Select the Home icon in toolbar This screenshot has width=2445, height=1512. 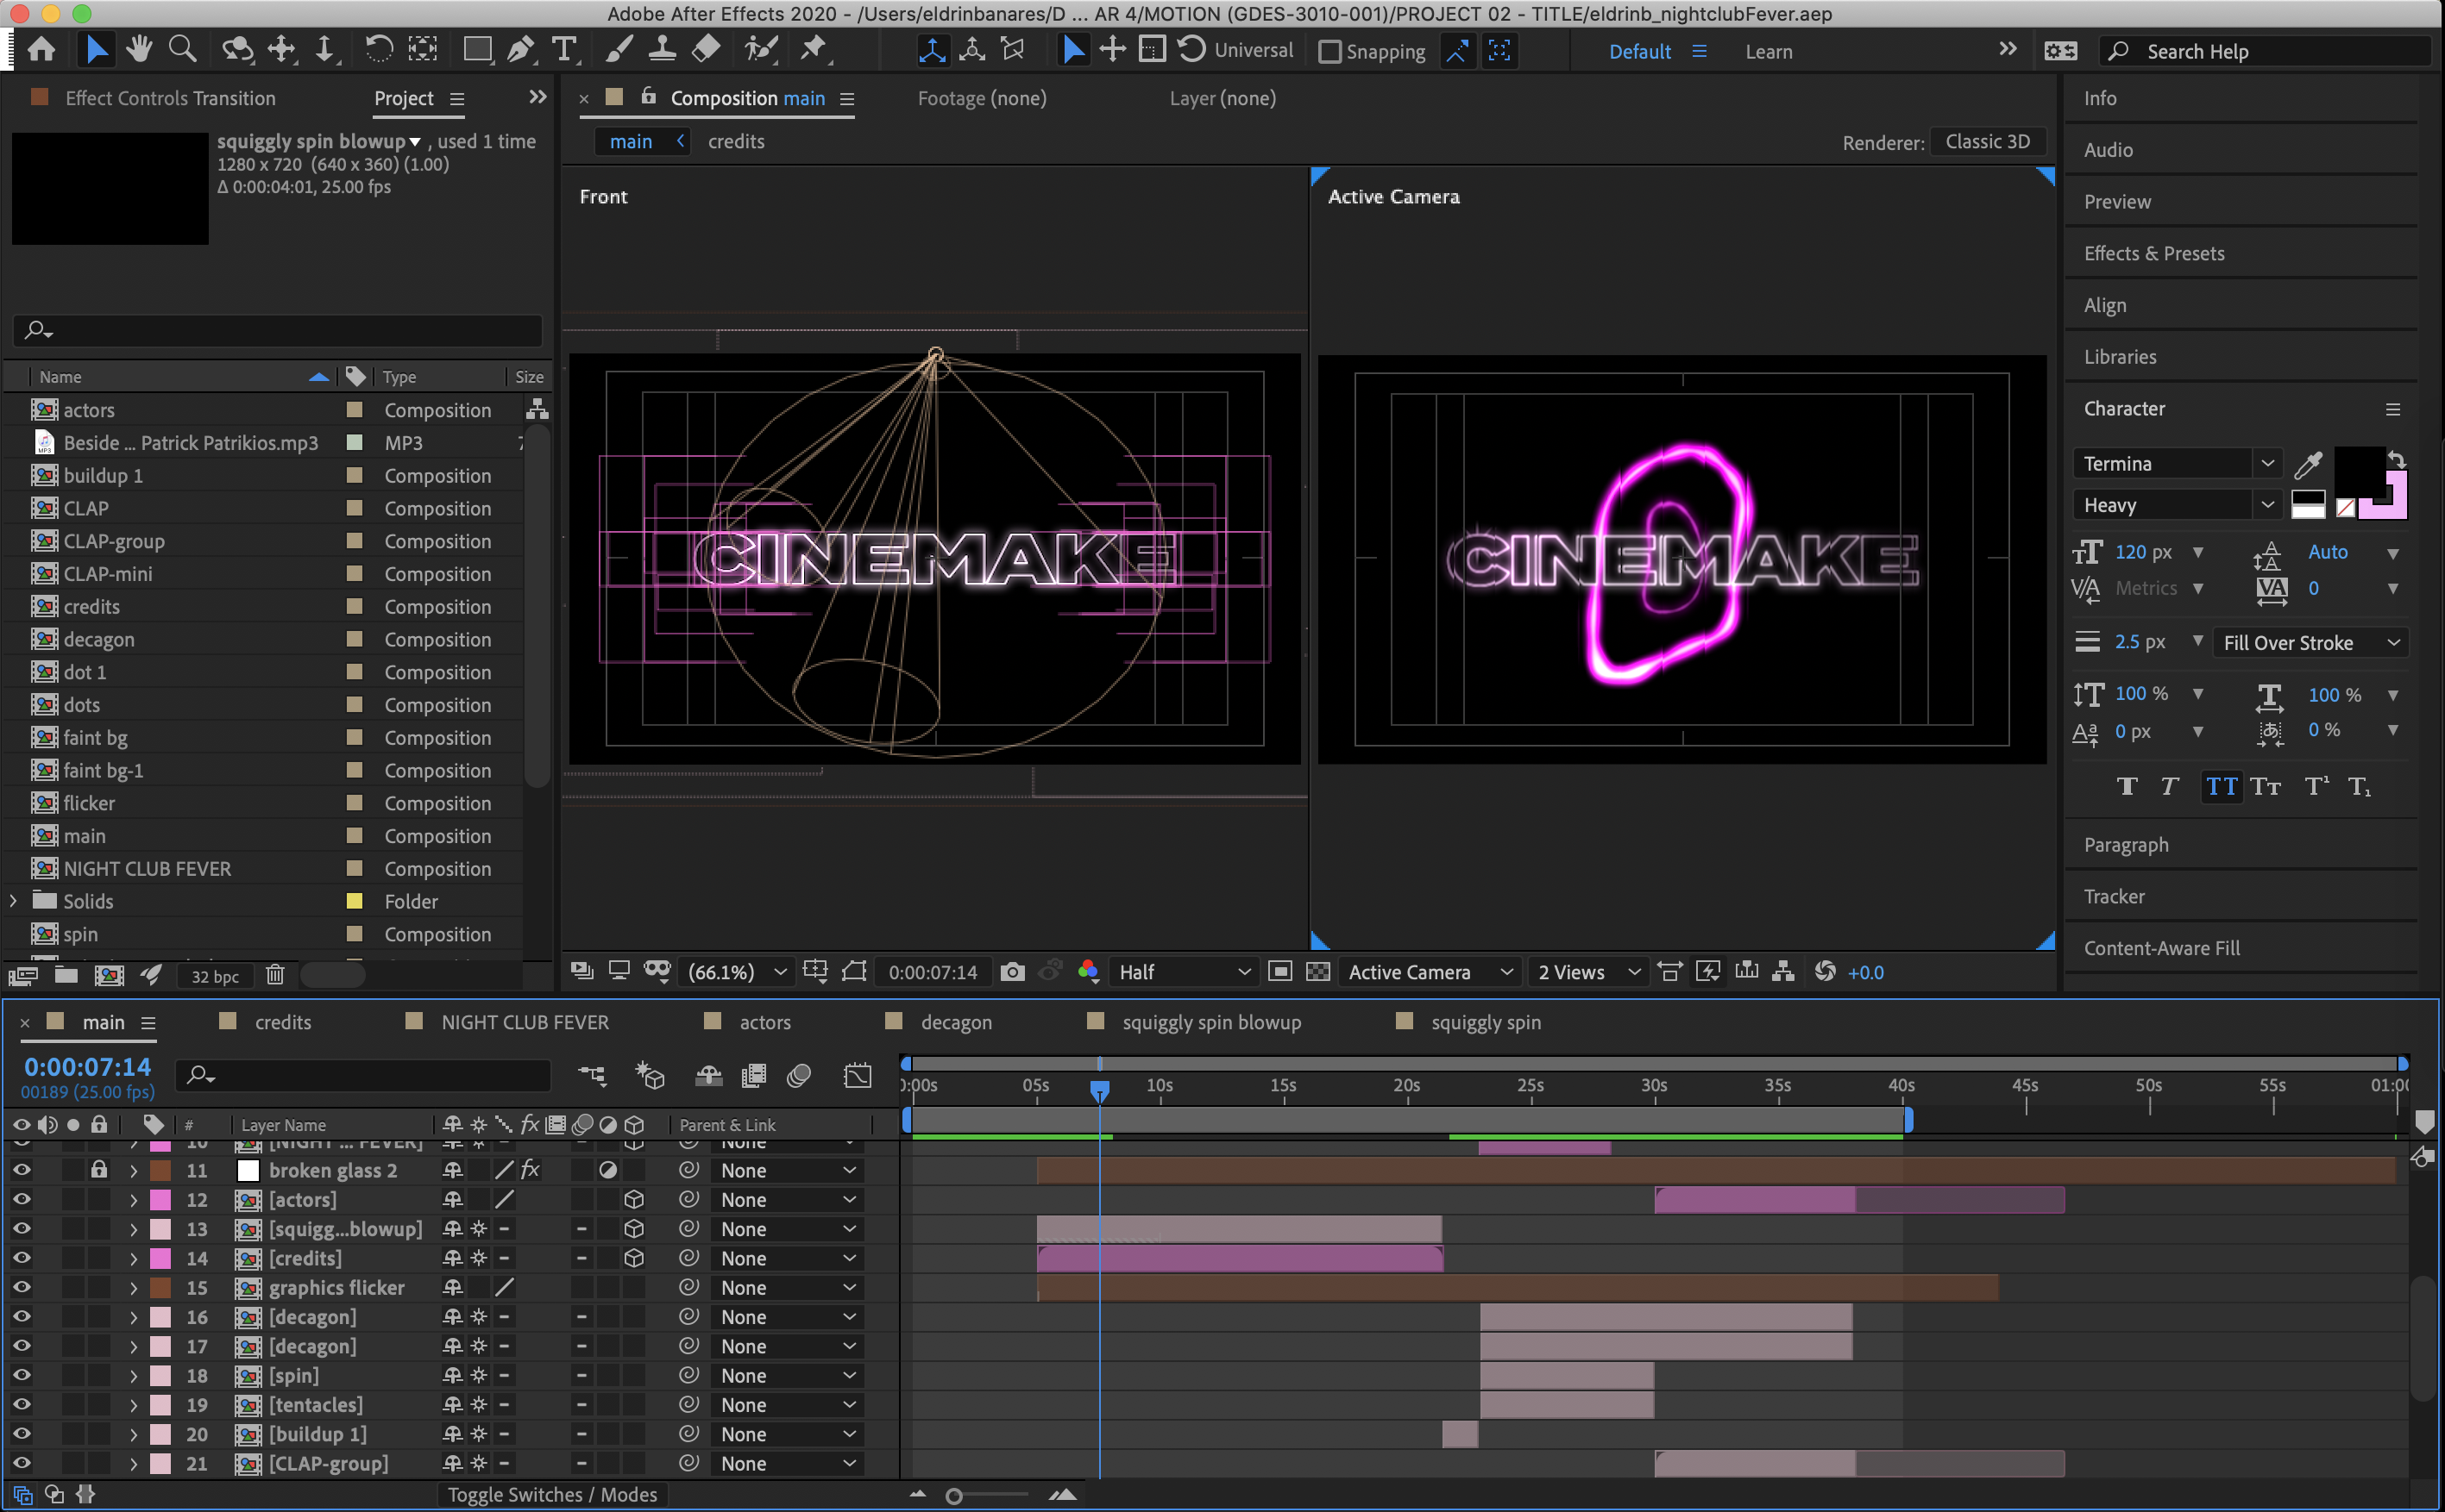click(x=41, y=49)
